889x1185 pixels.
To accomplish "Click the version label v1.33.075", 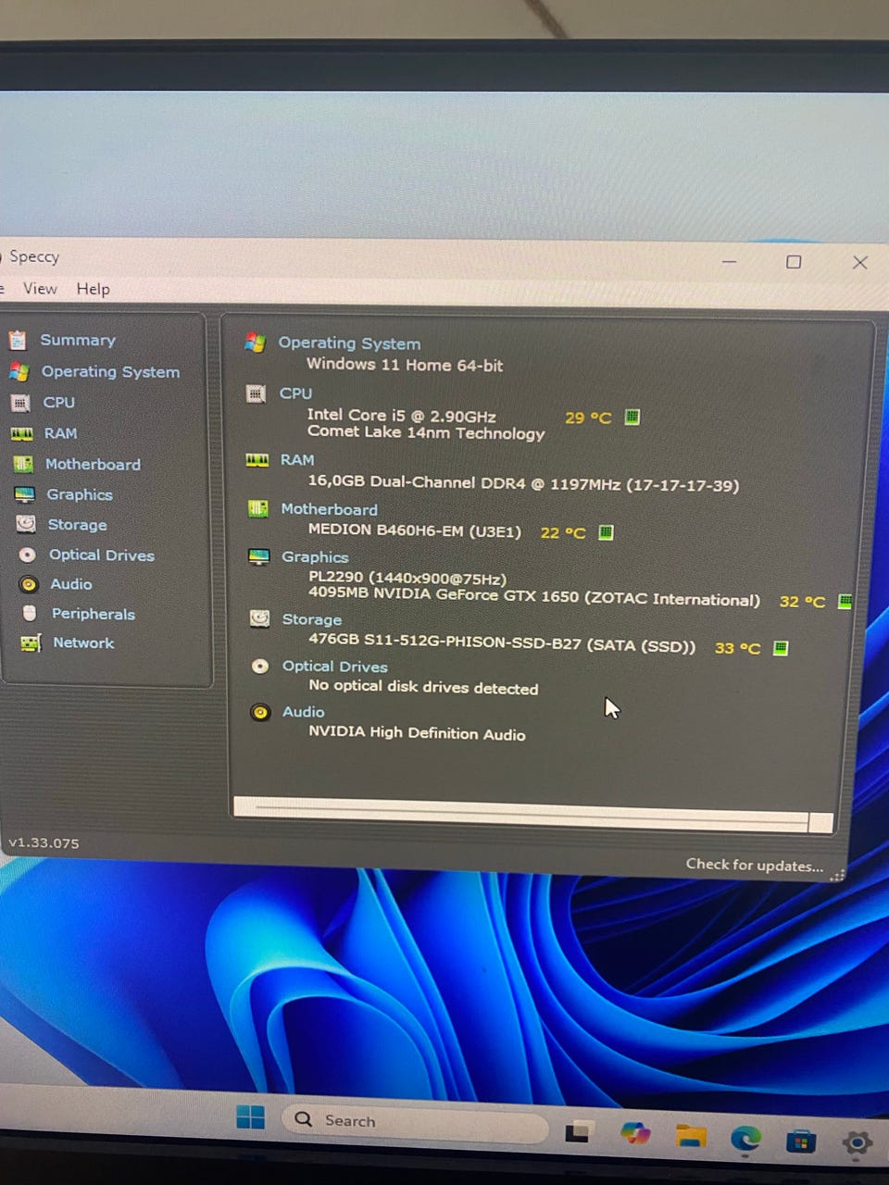I will click(x=44, y=843).
